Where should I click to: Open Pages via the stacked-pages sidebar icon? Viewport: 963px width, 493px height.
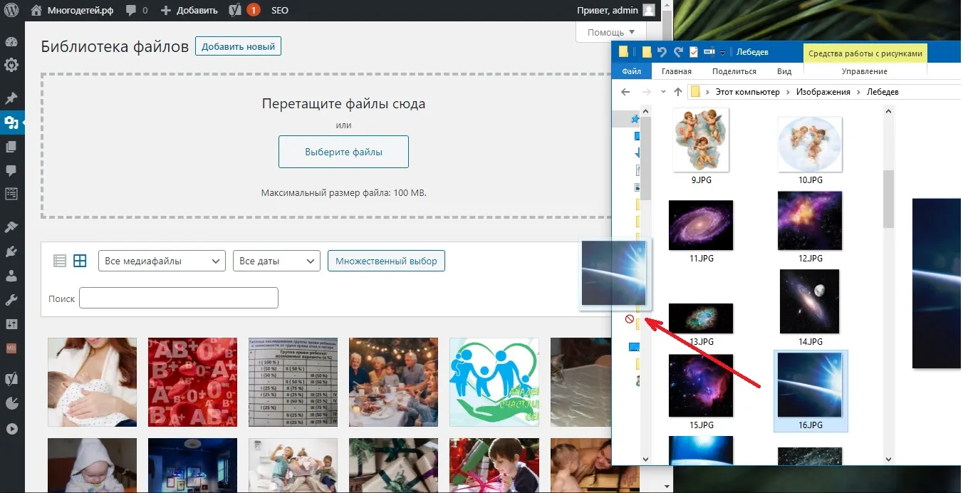(x=11, y=147)
